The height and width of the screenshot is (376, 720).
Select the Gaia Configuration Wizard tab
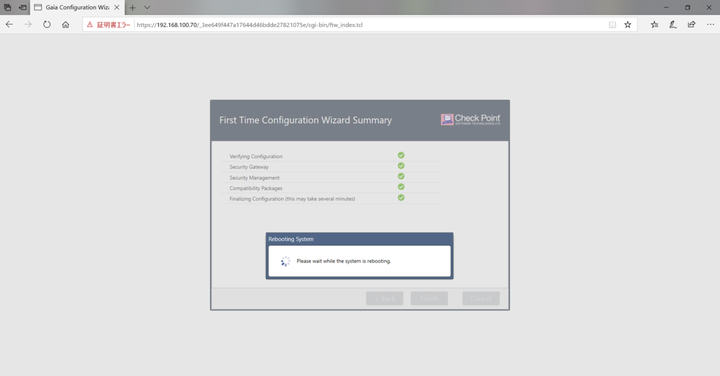(77, 8)
